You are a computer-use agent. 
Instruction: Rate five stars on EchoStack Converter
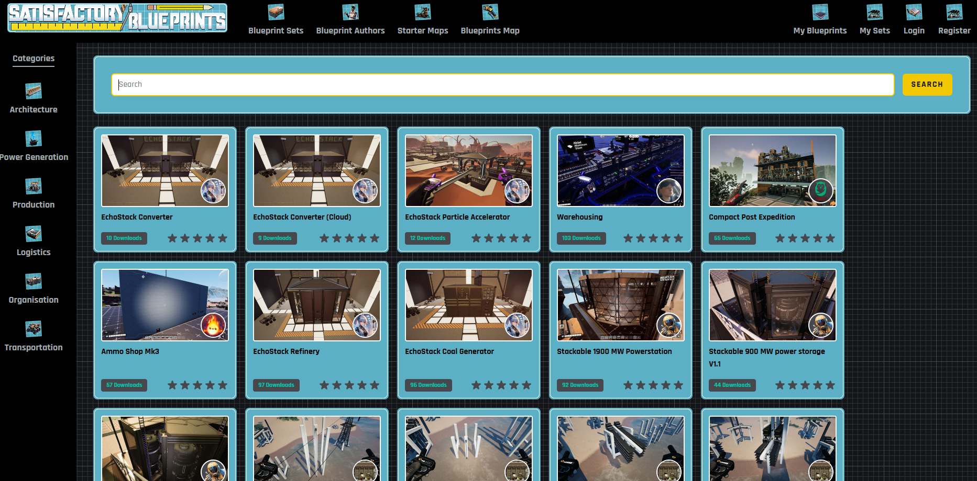(223, 238)
